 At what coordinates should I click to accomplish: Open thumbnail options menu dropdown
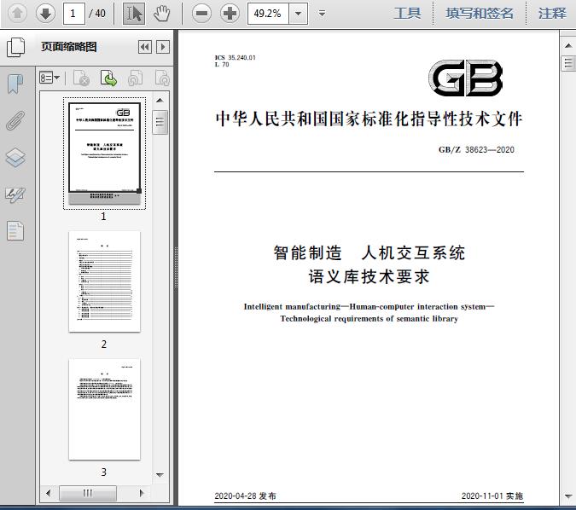click(x=50, y=78)
